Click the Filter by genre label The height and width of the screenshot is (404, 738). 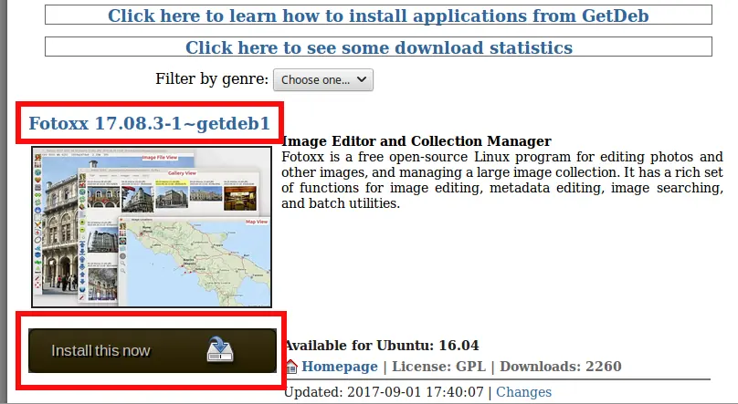point(212,78)
